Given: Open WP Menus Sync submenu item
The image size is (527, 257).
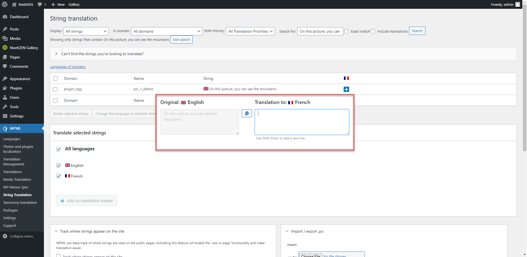Looking at the screenshot, I should pyautogui.click(x=16, y=187).
